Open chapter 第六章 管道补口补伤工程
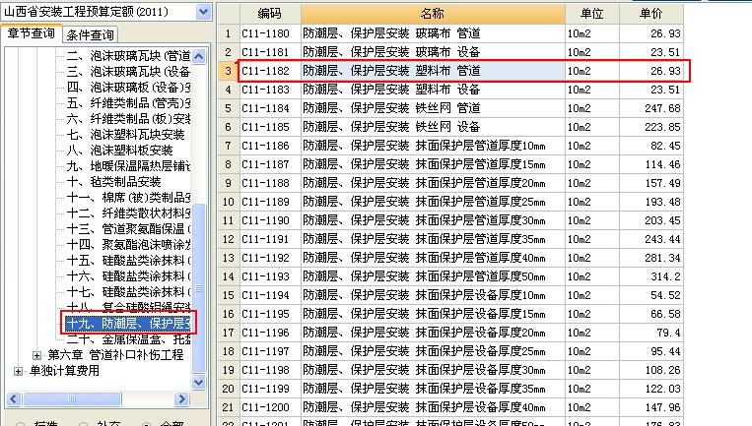 (115, 355)
